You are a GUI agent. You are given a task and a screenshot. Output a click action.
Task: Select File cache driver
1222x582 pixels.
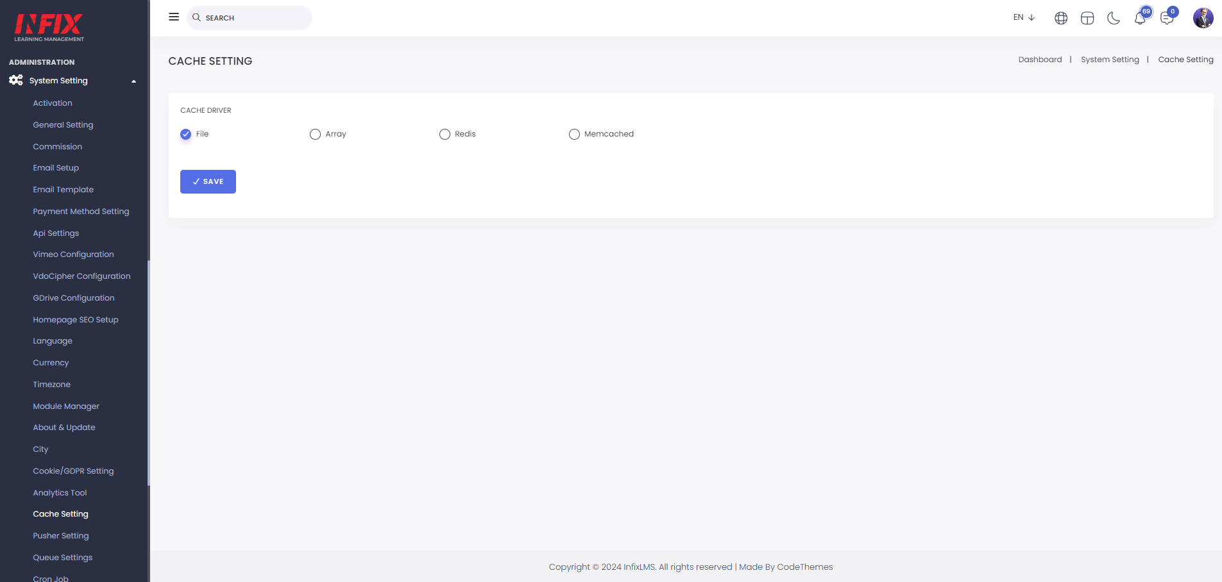click(186, 134)
